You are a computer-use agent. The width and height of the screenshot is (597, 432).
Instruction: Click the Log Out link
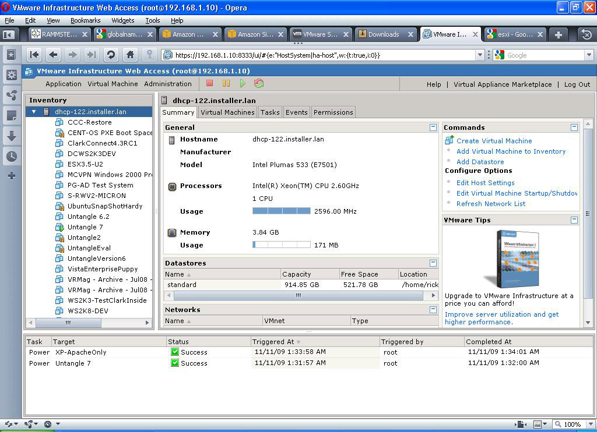point(577,84)
